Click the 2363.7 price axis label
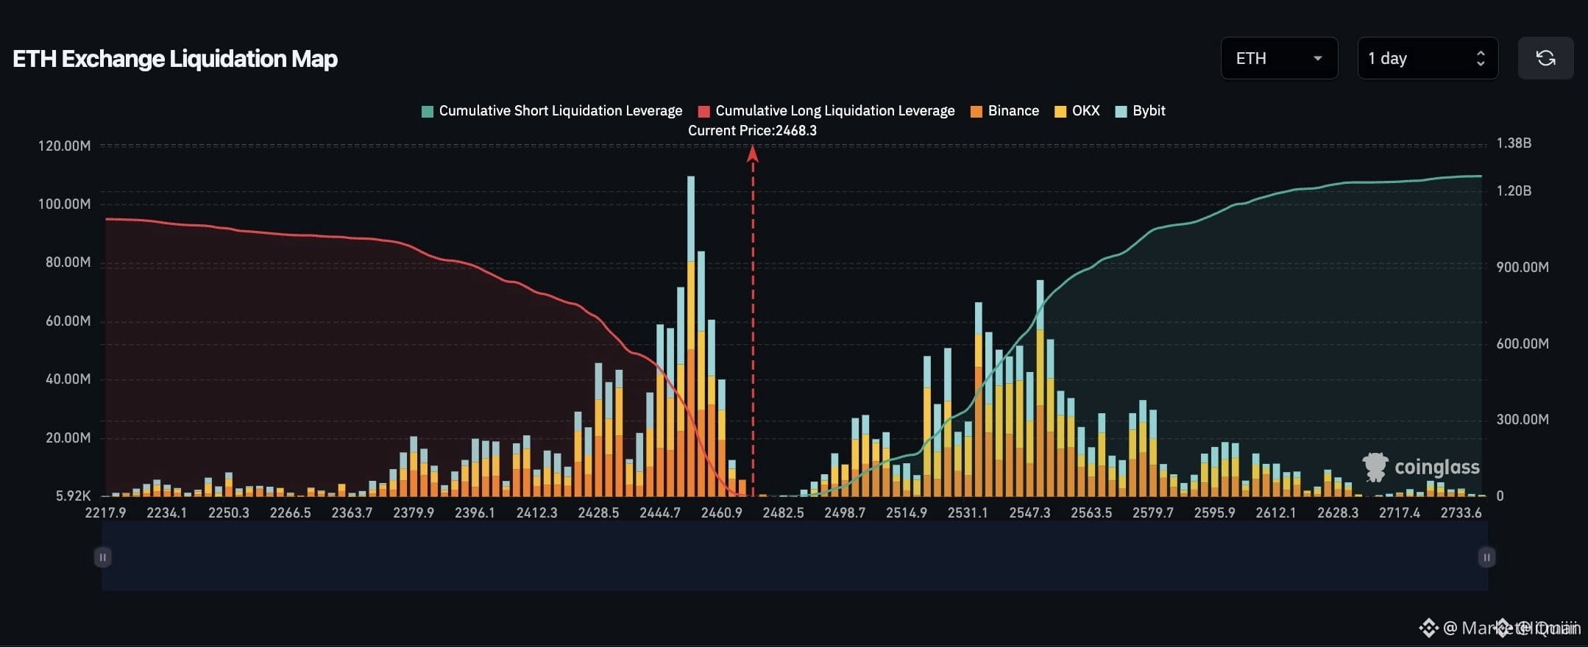The height and width of the screenshot is (647, 1588). (x=352, y=512)
